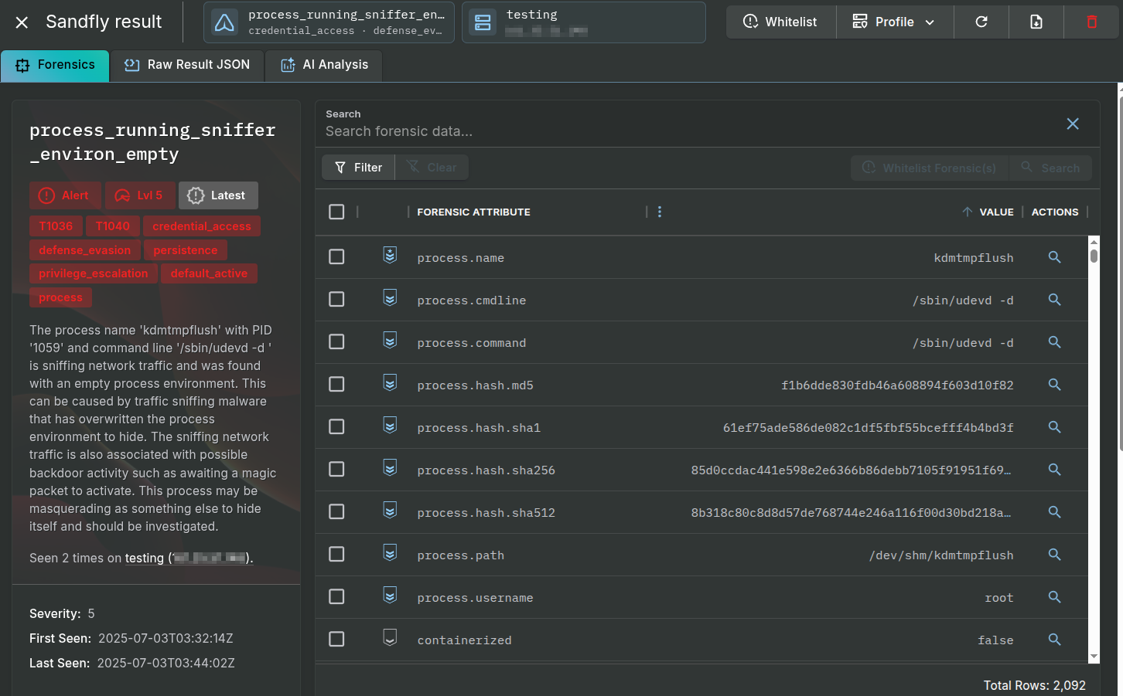
Task: Click the Latest badge button
Action: 218,195
